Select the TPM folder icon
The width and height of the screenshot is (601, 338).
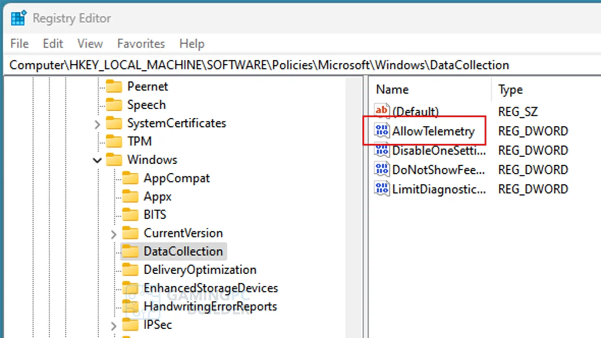coord(114,141)
